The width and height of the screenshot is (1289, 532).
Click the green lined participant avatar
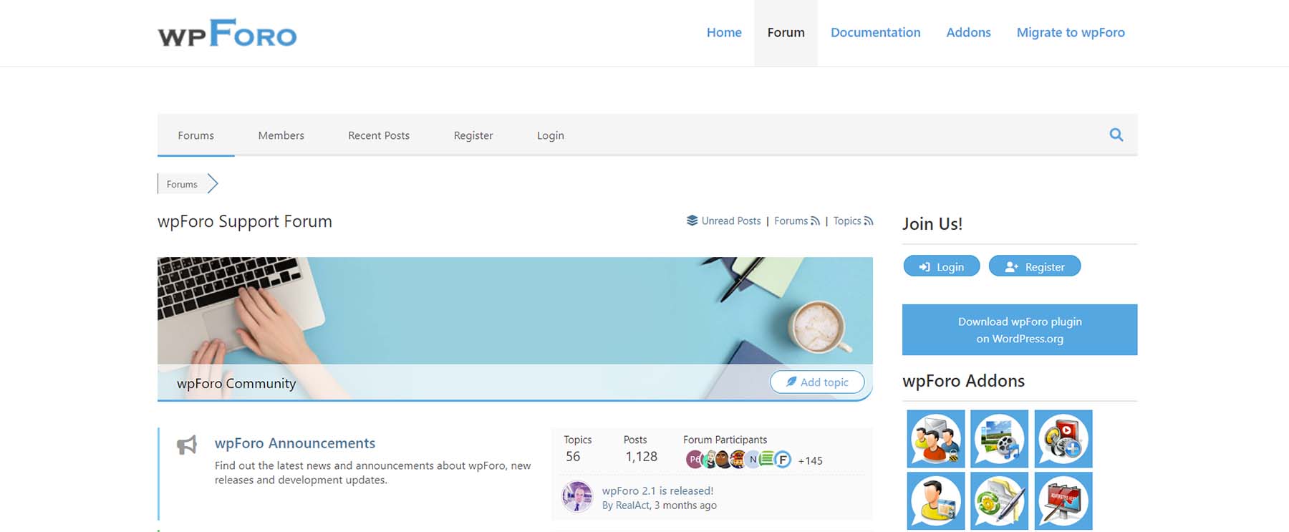coord(767,459)
